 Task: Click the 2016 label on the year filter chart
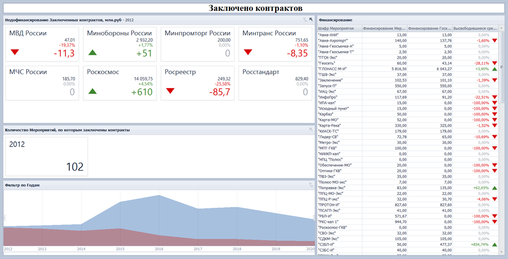(159, 249)
